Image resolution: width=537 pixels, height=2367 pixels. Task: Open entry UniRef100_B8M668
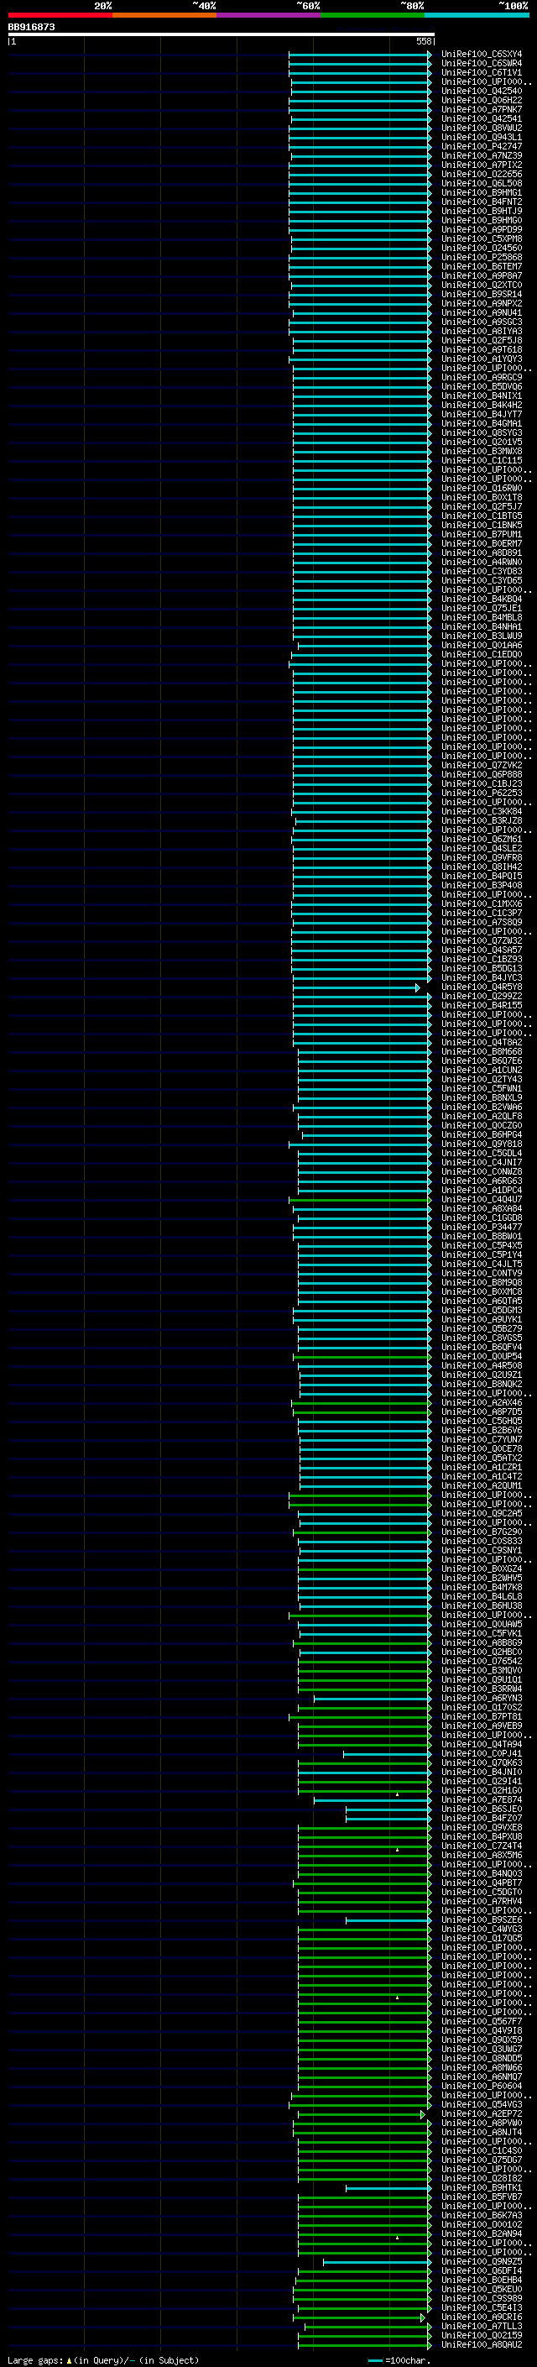(x=481, y=1051)
